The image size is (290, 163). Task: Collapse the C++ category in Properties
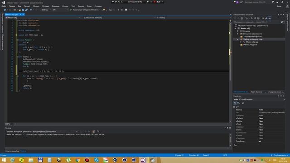234,107
